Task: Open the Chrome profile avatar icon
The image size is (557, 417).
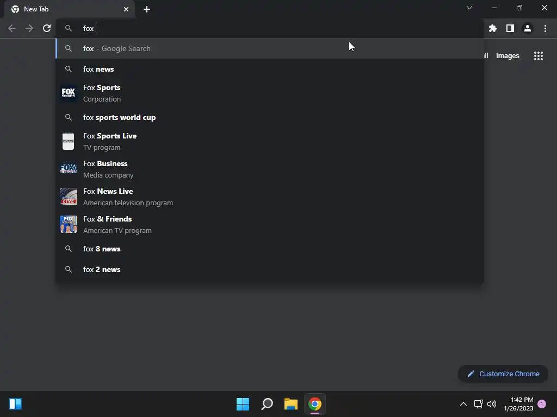Action: 528,28
